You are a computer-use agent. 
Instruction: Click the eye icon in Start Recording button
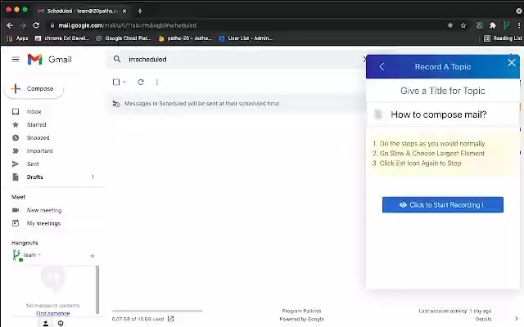click(403, 205)
